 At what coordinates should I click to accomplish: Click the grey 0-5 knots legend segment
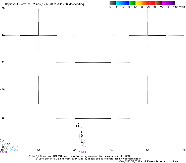(x=113, y=3)
